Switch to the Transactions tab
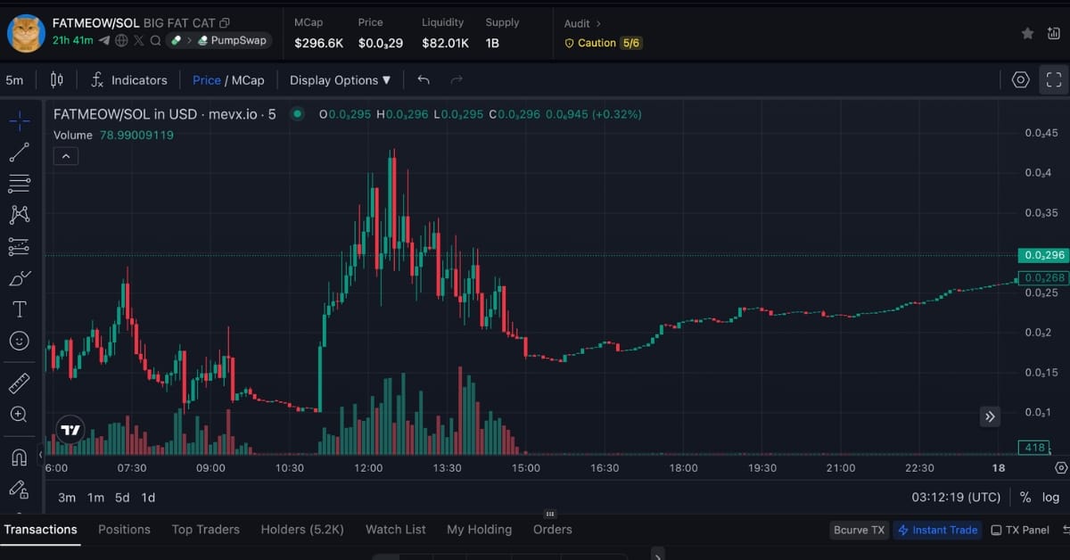The width and height of the screenshot is (1070, 560). pos(40,530)
